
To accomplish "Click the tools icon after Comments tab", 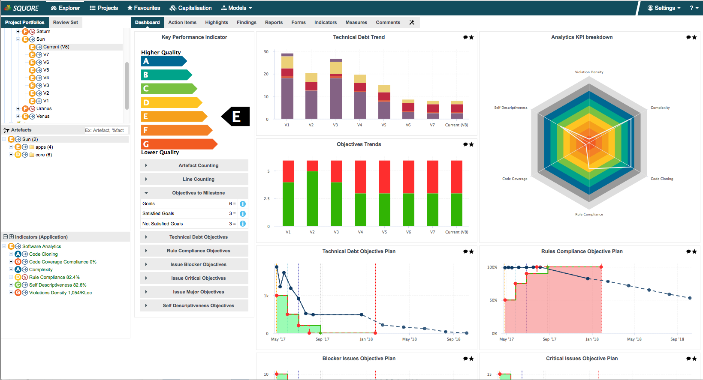I will [412, 22].
